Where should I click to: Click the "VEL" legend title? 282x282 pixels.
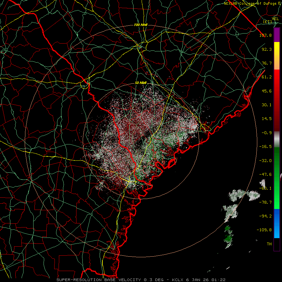tap(275, 19)
